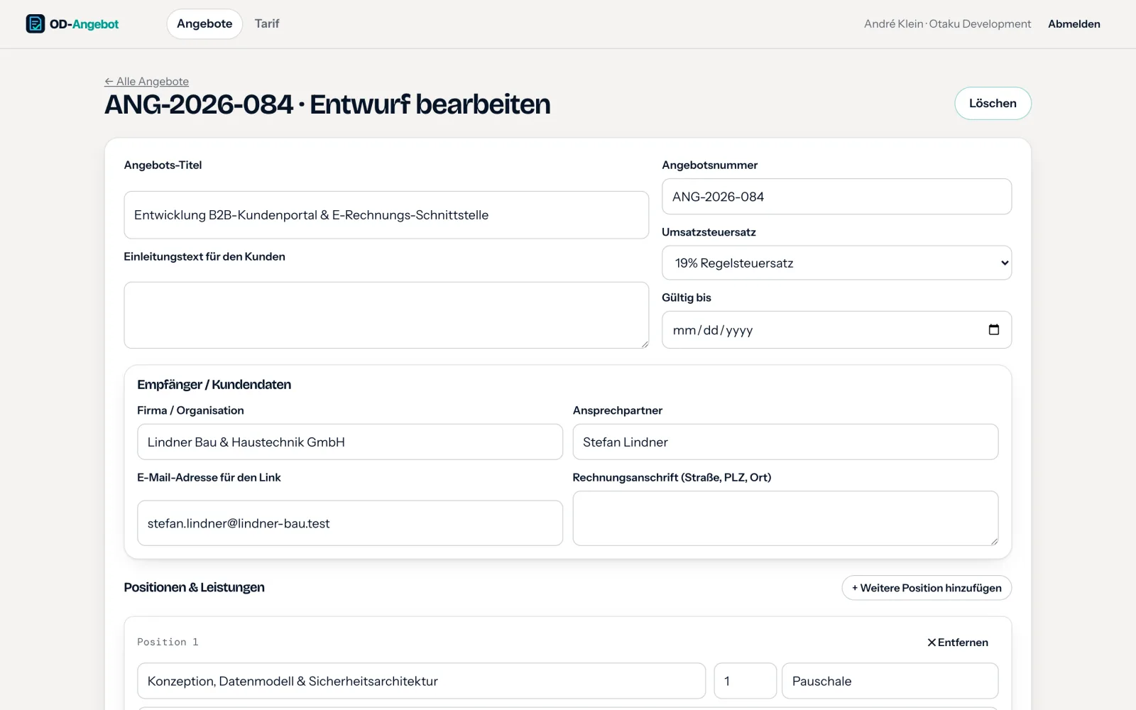Focus the Angebots-Titel input field
This screenshot has height=710, width=1136.
pos(386,214)
